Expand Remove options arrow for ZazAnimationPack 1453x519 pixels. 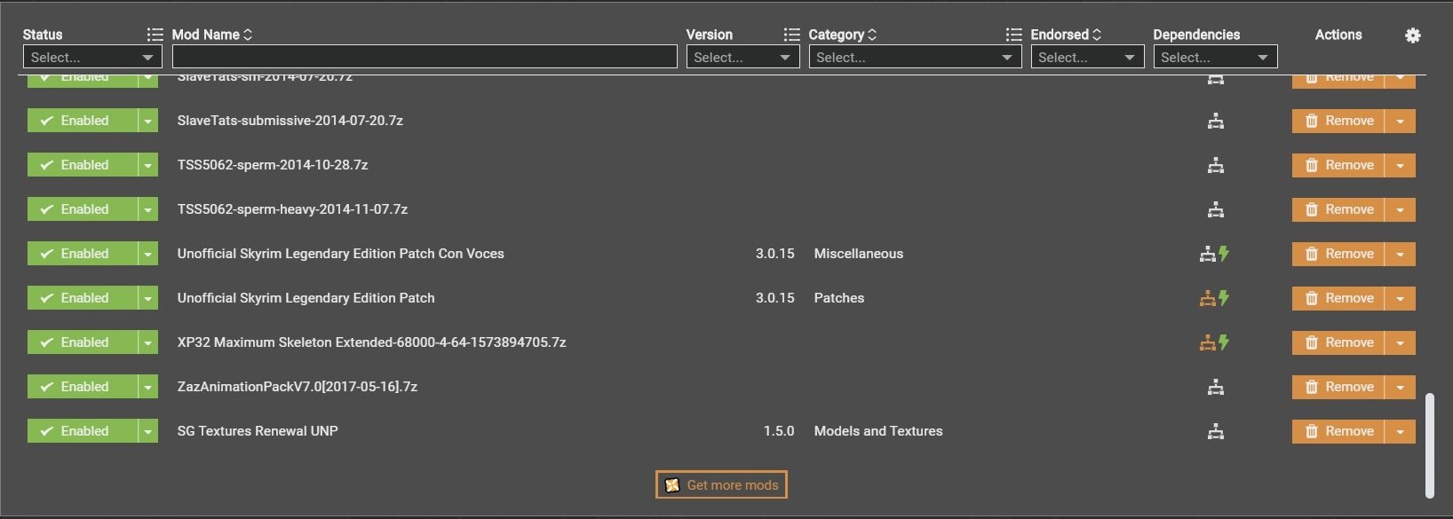(x=1400, y=387)
